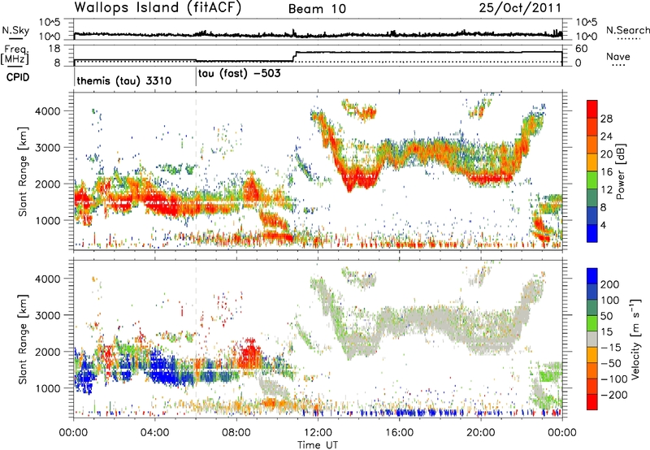Click the frequency step line near 11:00
Image resolution: width=650 pixels, height=450 pixels.
(294, 56)
